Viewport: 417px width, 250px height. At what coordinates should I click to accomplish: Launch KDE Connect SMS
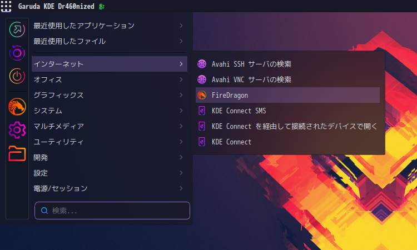click(x=288, y=111)
